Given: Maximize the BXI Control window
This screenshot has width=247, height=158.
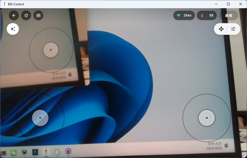Looking at the screenshot, I should [228, 4].
